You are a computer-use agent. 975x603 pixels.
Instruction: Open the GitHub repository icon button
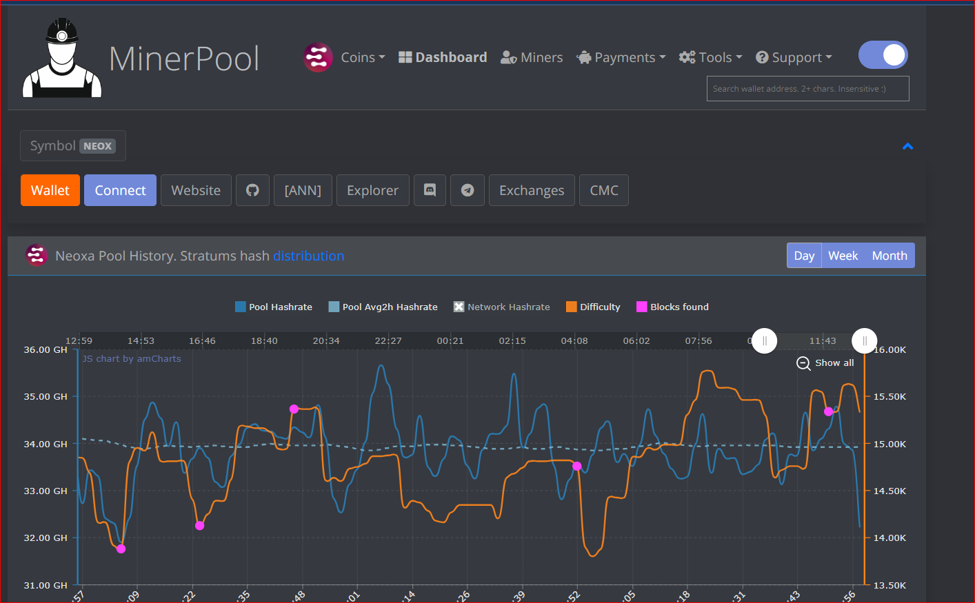tap(252, 190)
